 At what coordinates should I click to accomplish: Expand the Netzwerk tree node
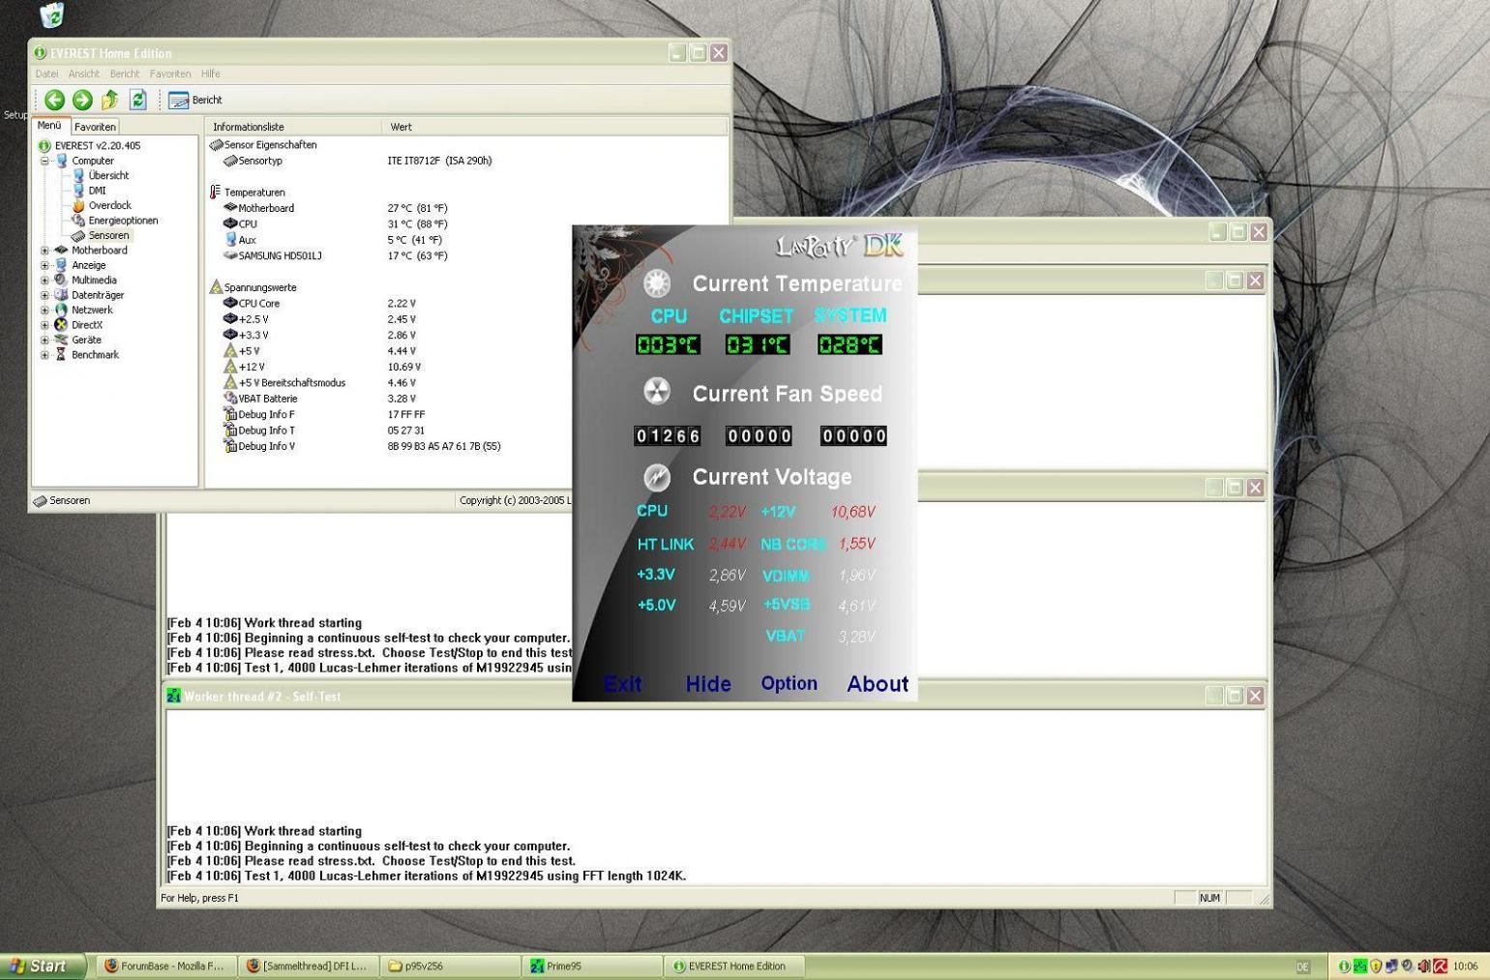click(x=45, y=311)
